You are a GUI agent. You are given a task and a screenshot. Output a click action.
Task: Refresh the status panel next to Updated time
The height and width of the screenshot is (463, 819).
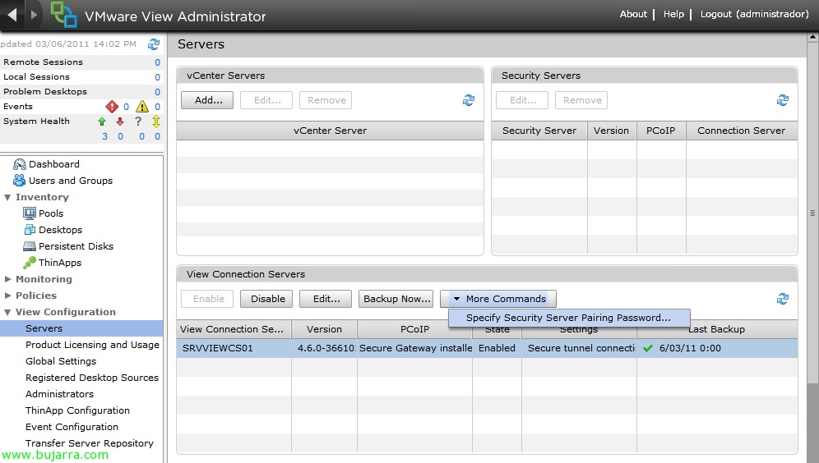154,44
